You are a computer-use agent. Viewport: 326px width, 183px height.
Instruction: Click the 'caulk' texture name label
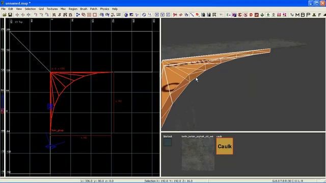coord(219,136)
